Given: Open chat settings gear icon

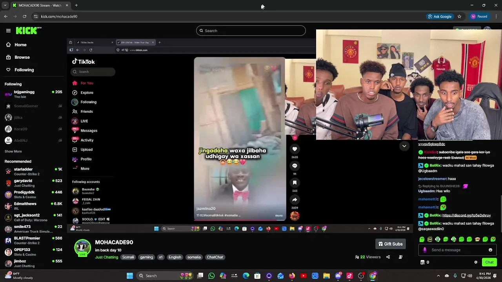Looking at the screenshot, I should tap(476, 262).
